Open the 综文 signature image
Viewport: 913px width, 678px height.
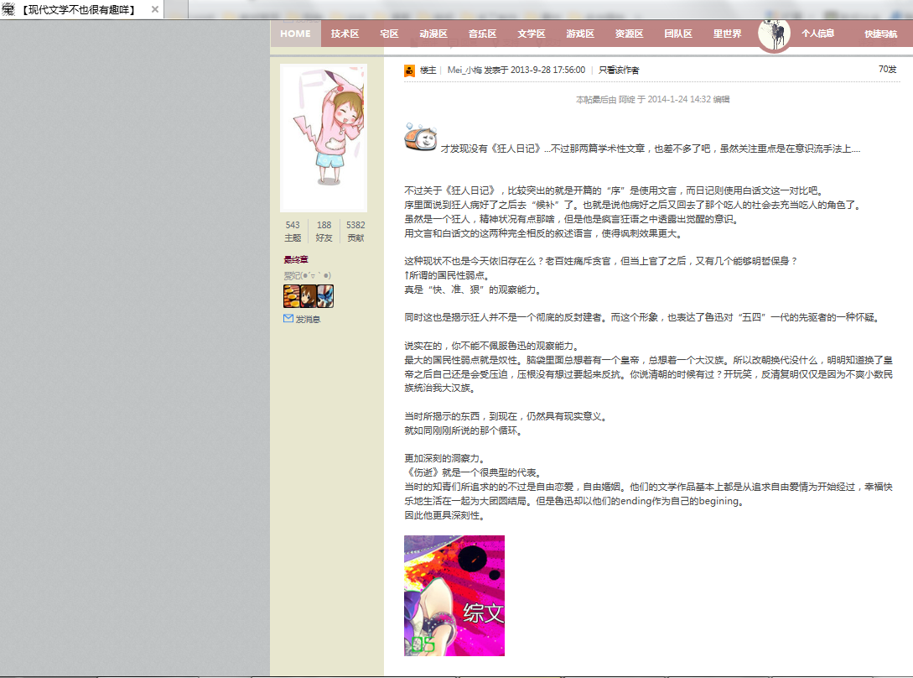(x=454, y=596)
